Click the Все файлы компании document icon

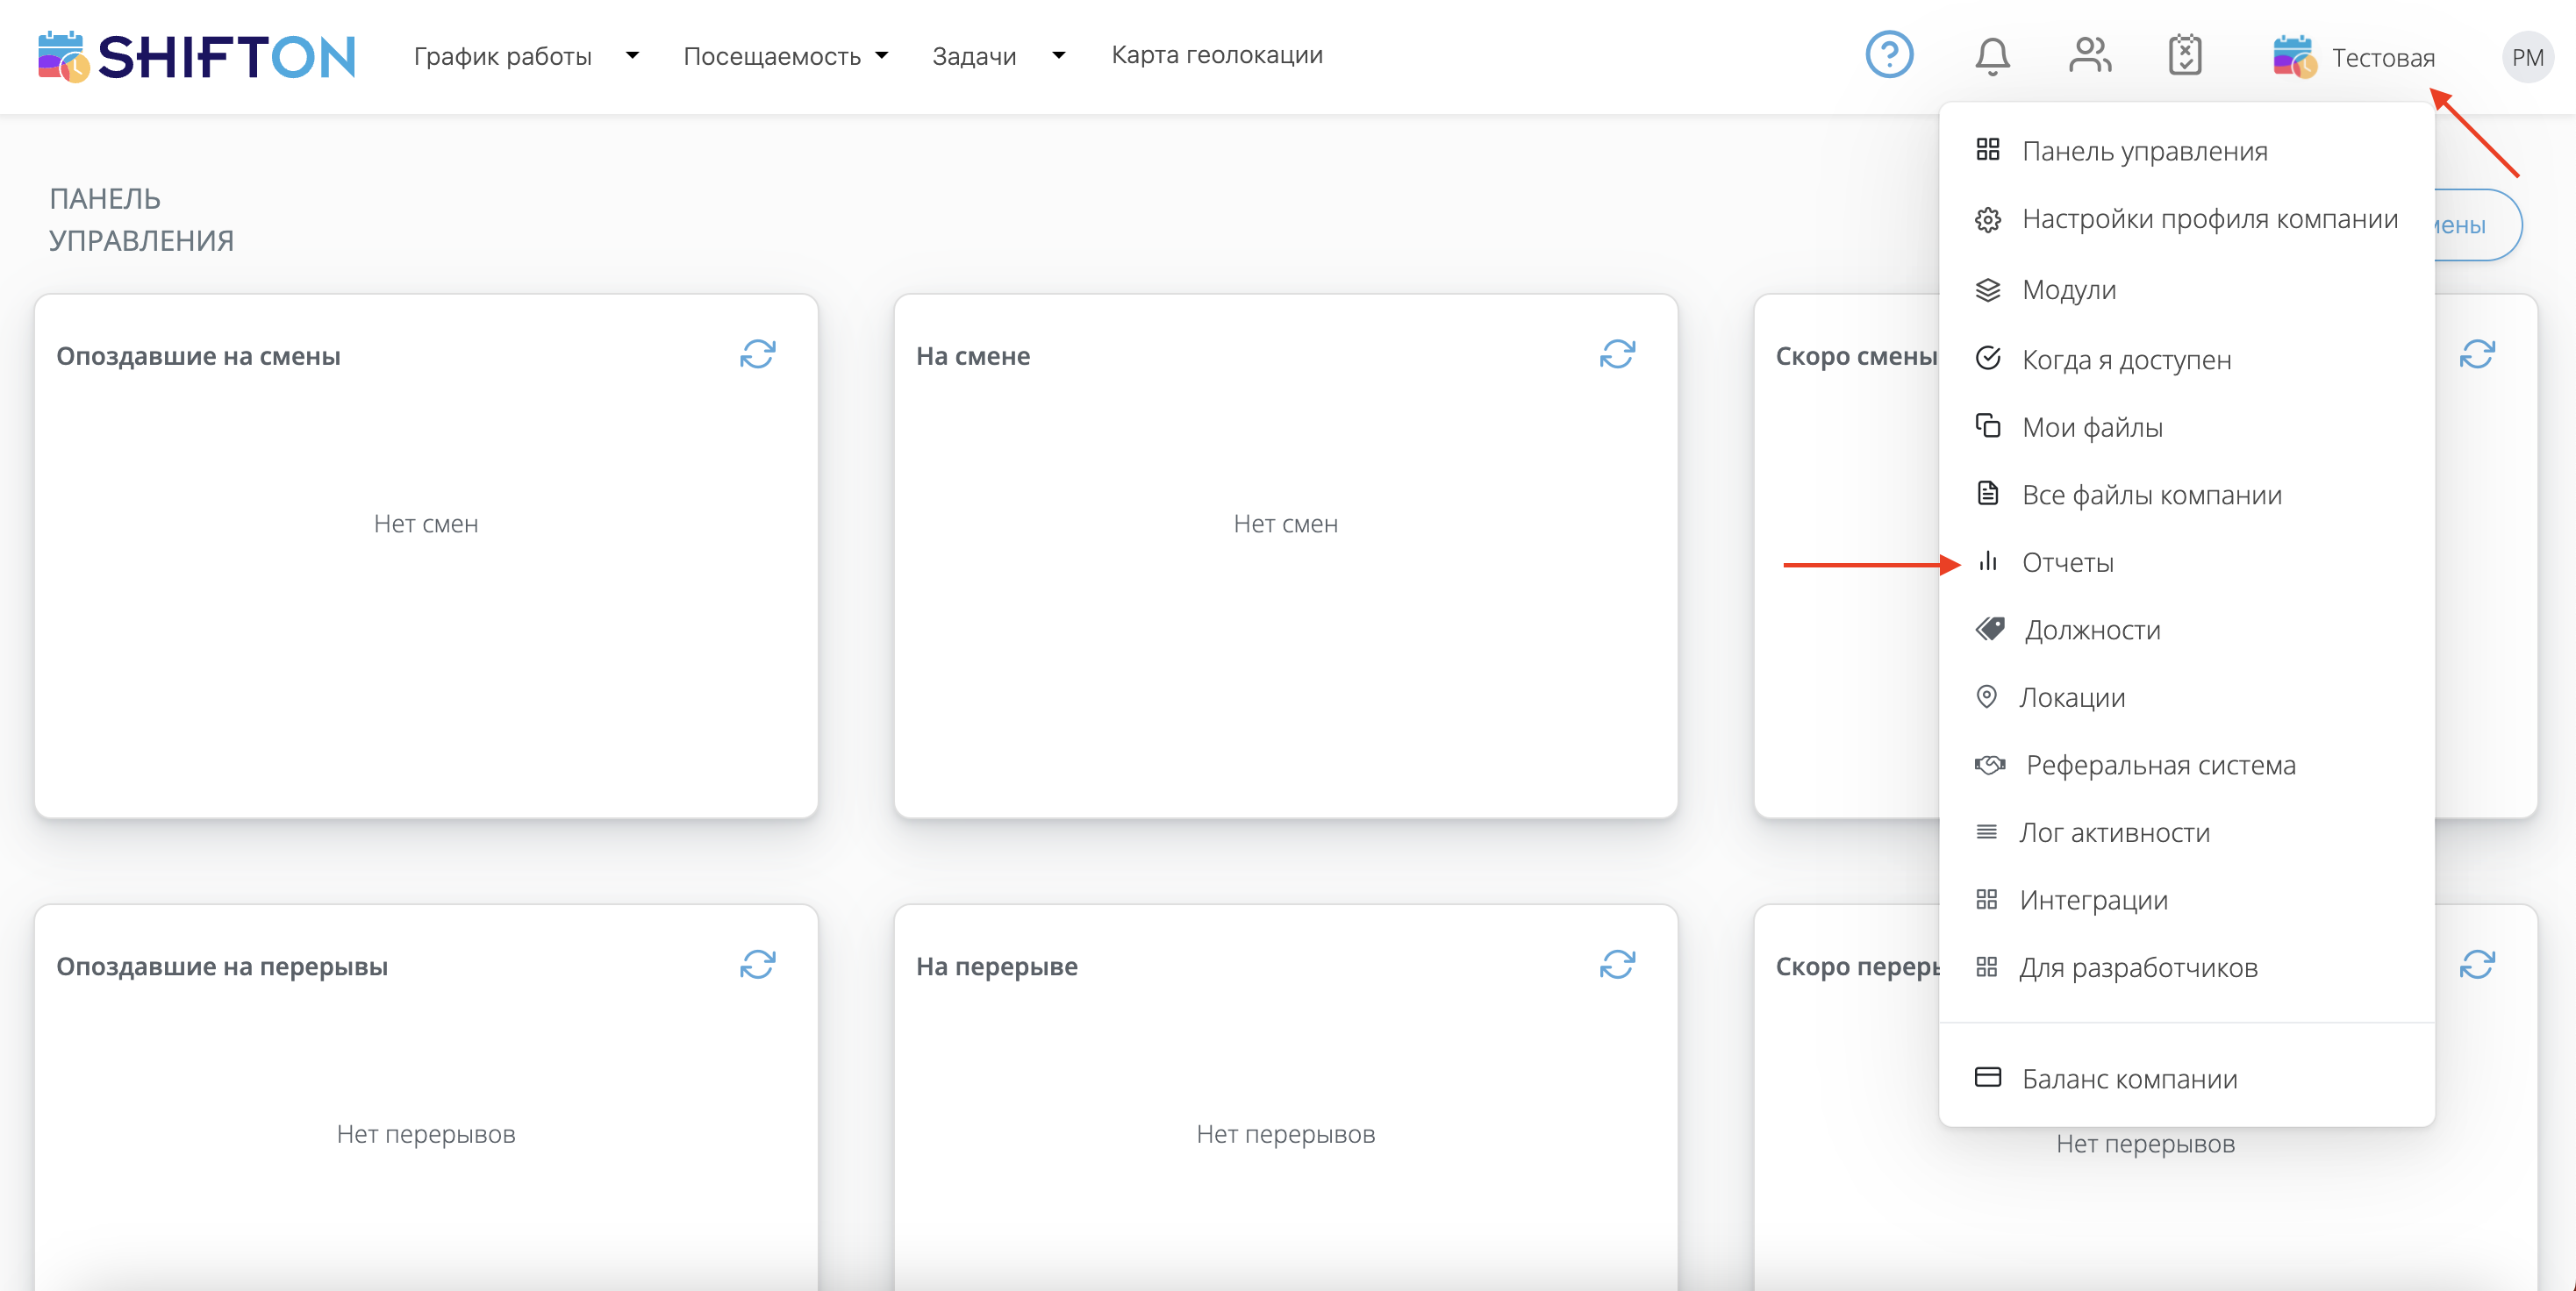[1987, 494]
